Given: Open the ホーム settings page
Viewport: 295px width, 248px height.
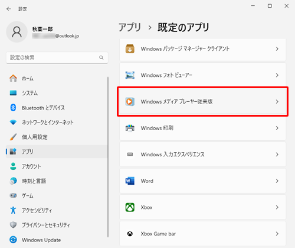Looking at the screenshot, I should pos(57,78).
